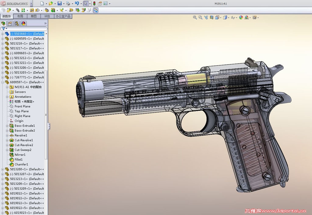Viewport: 312px width, 215px height.
Task: Click the Display Style cube icon
Action: pos(225,17)
